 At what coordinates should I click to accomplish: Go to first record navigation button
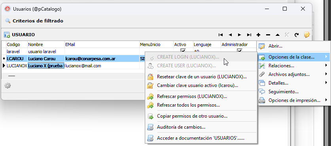click(221, 35)
